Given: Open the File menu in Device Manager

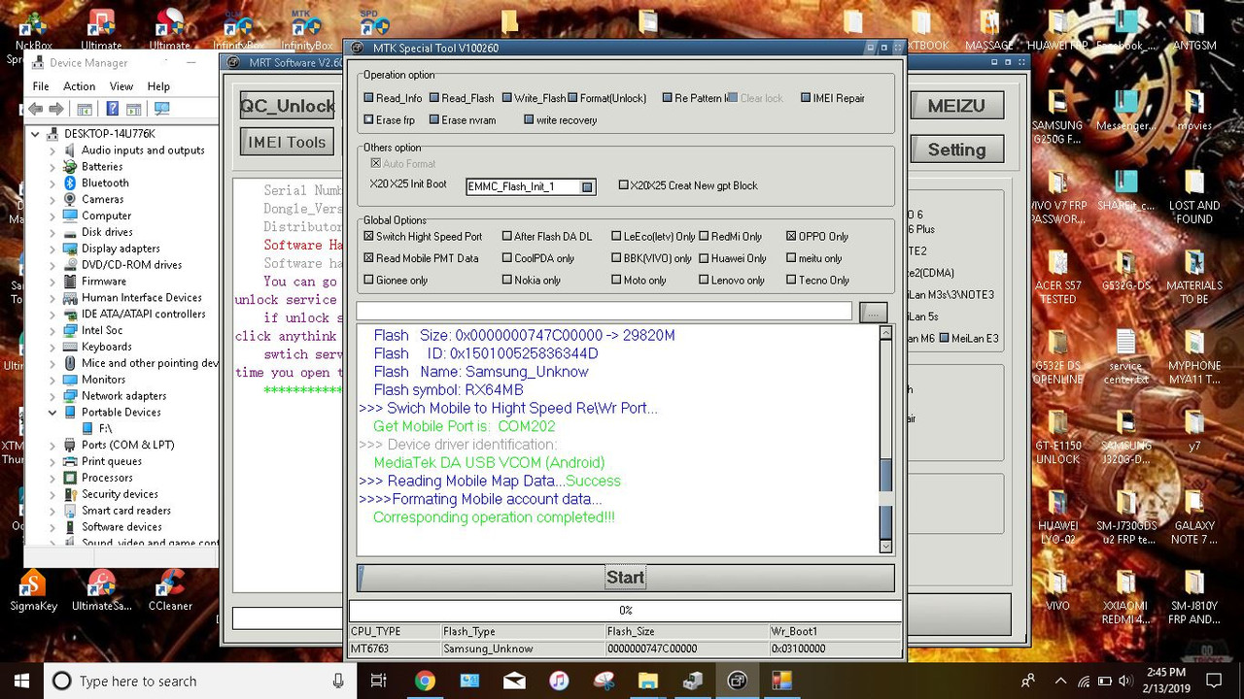Looking at the screenshot, I should 41,85.
